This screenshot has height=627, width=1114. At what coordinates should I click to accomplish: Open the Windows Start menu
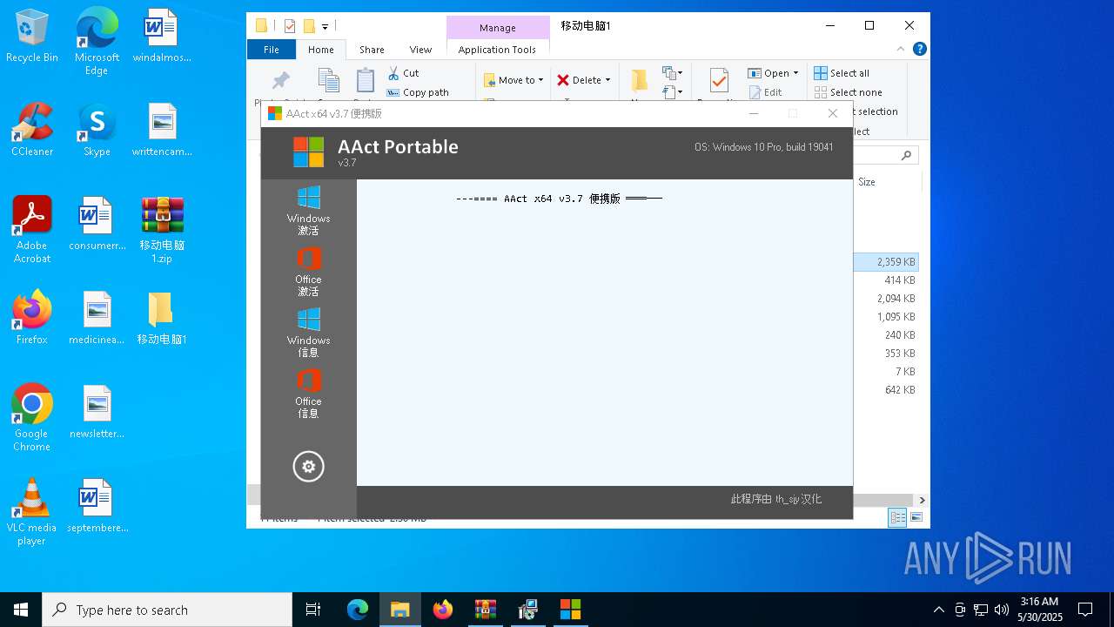(x=21, y=610)
